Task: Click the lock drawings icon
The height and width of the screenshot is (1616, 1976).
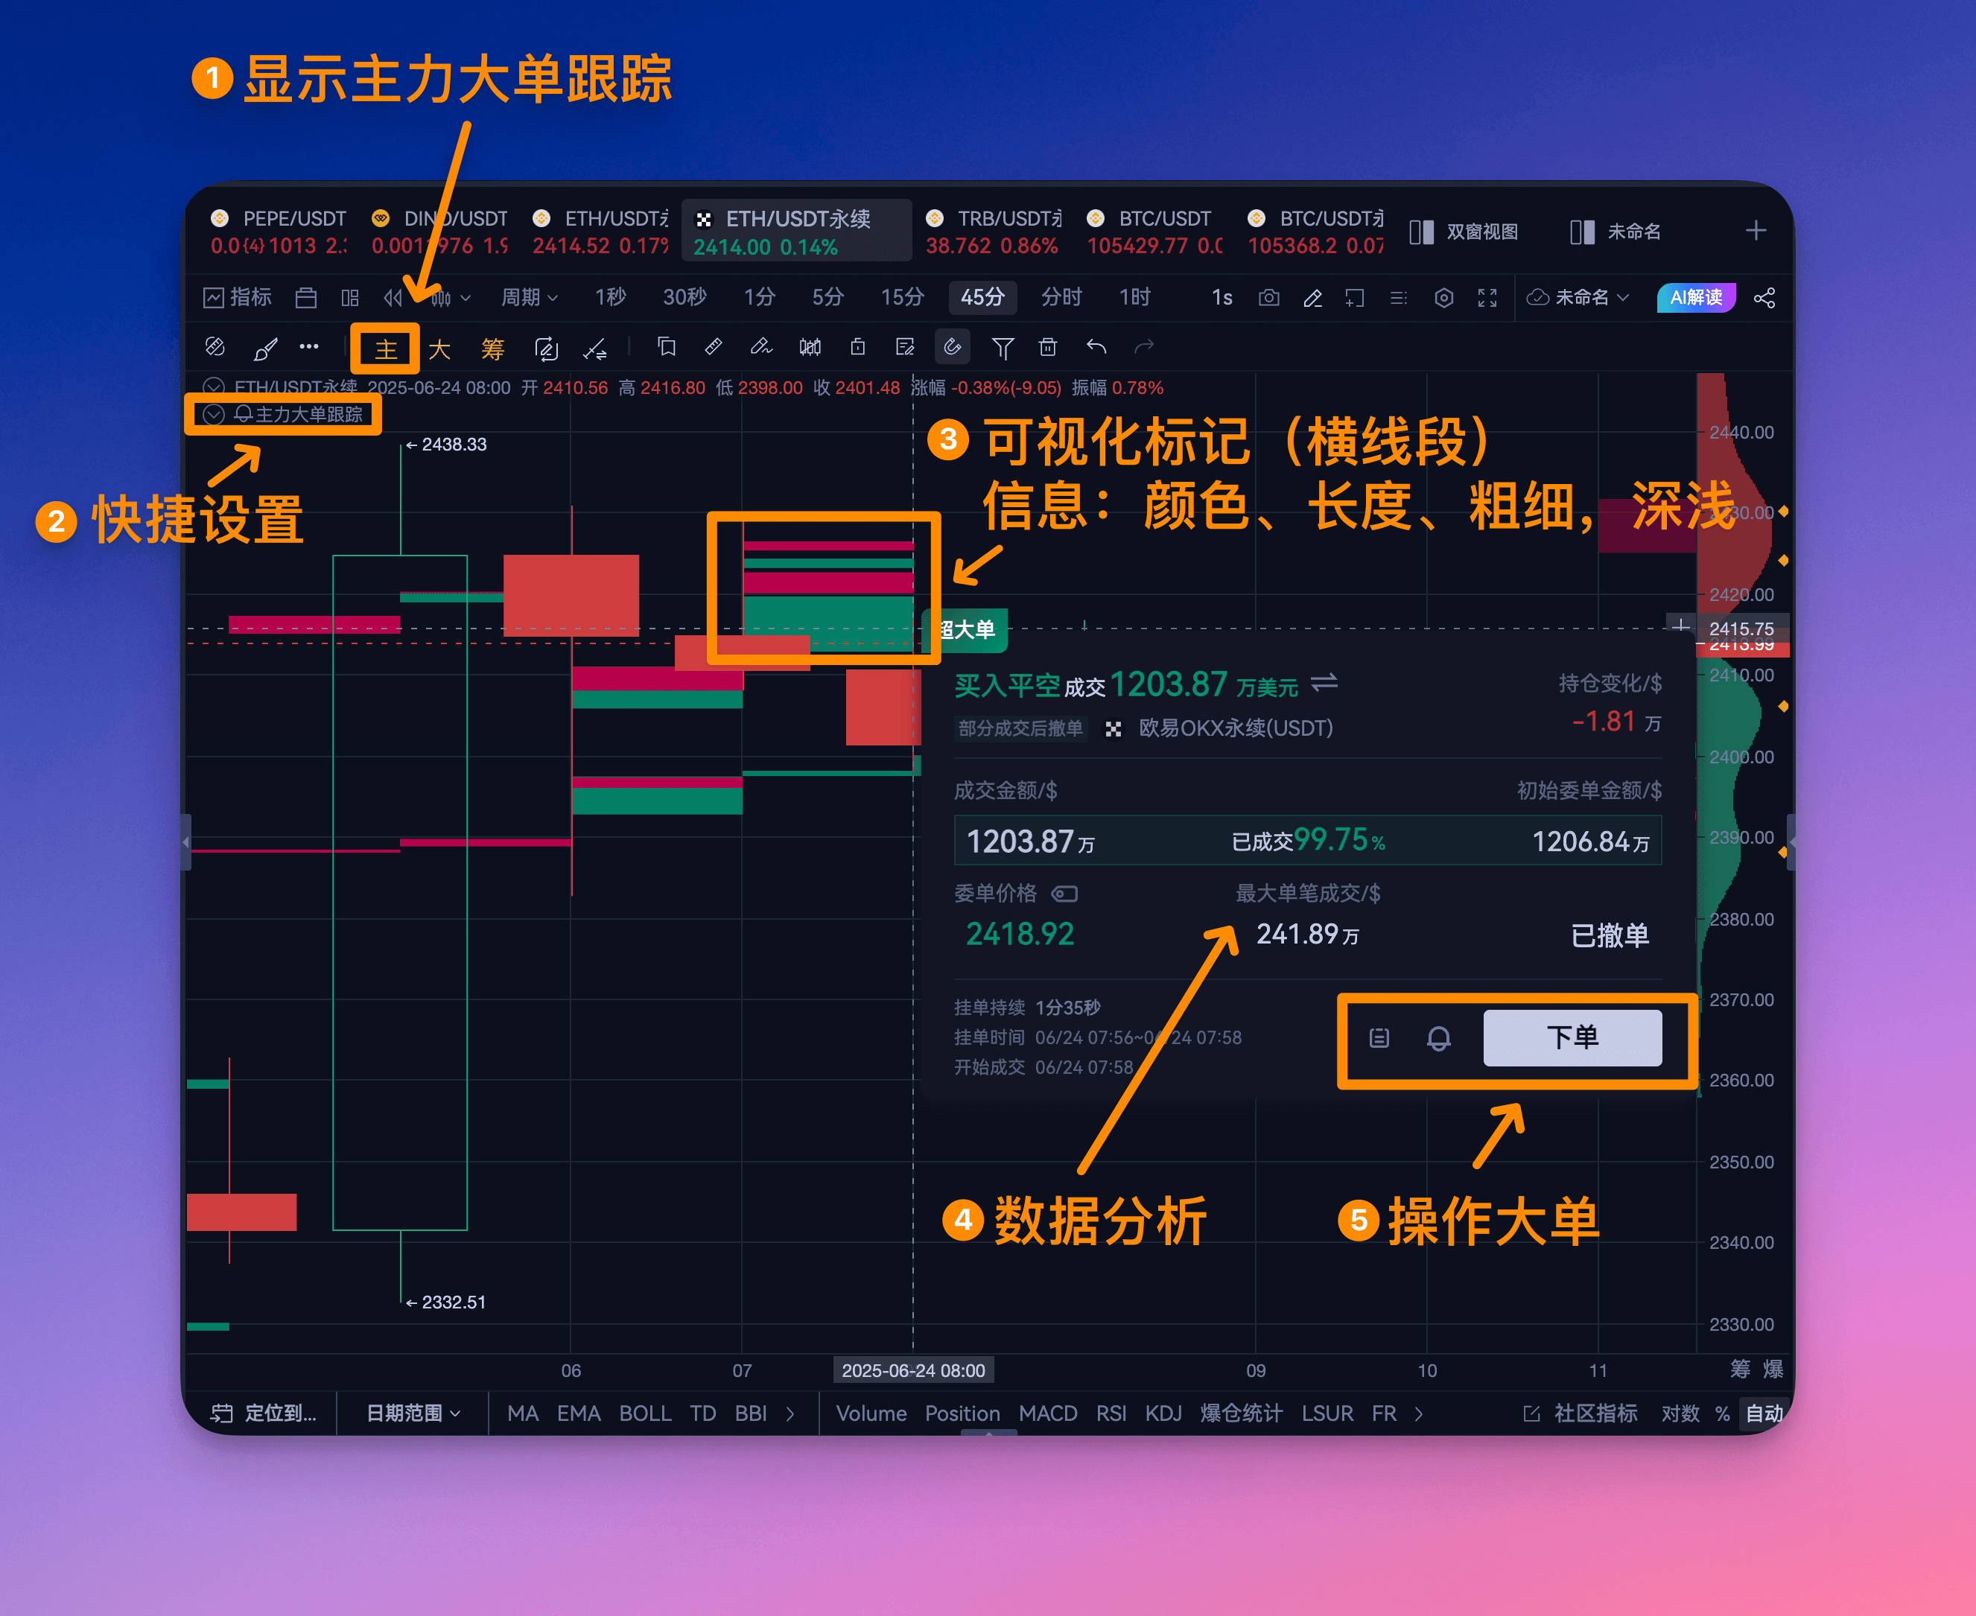Action: [x=857, y=347]
